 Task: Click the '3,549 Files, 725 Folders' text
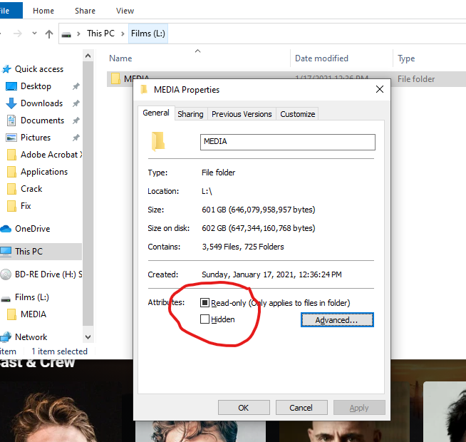[x=243, y=247]
